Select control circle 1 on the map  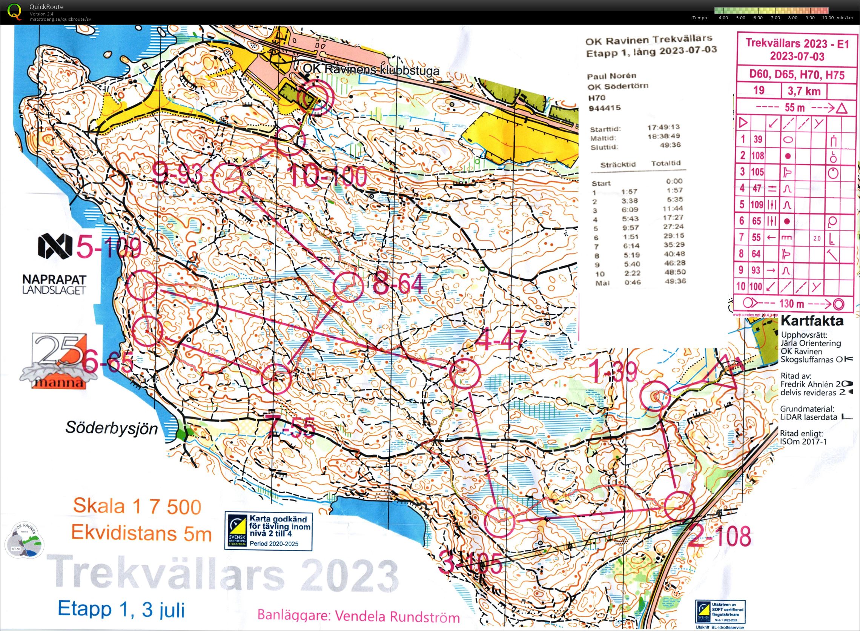[655, 396]
